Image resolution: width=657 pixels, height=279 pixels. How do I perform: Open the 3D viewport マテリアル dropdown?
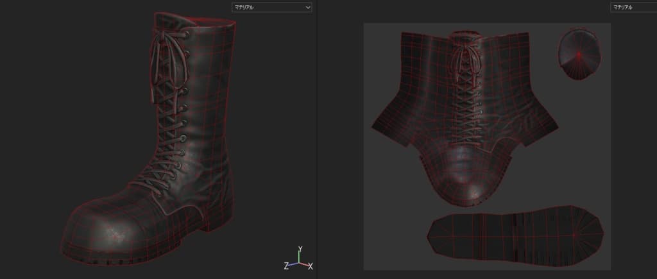tap(271, 7)
